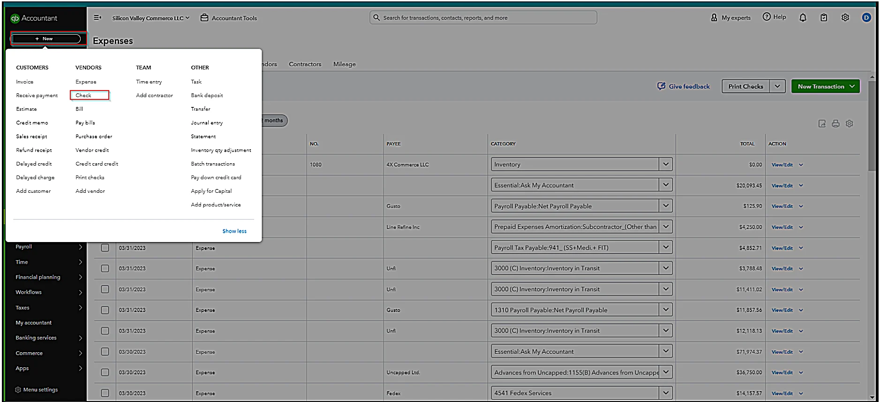The height and width of the screenshot is (402, 880).
Task: Open the Taxes sidebar item
Action: pos(23,308)
